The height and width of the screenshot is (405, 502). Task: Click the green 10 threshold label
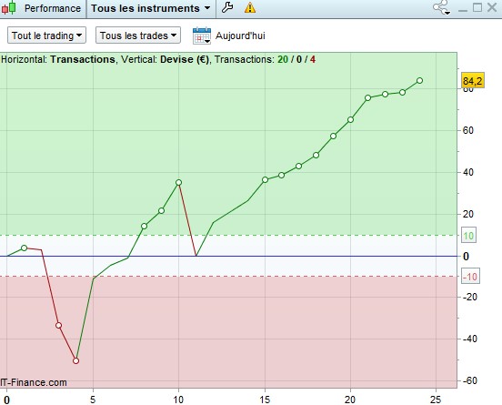(468, 236)
